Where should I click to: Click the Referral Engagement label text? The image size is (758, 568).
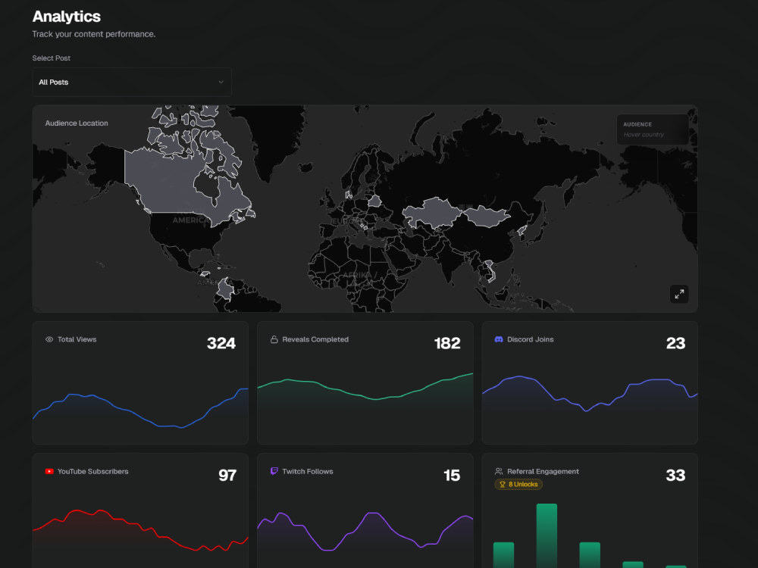[543, 471]
